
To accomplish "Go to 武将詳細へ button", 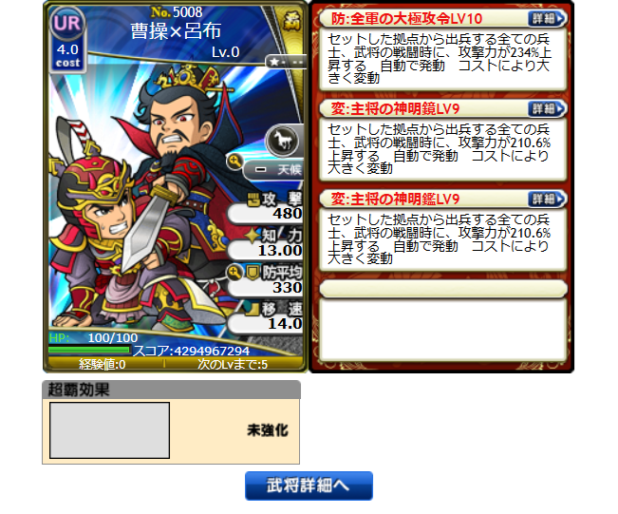I will [309, 485].
